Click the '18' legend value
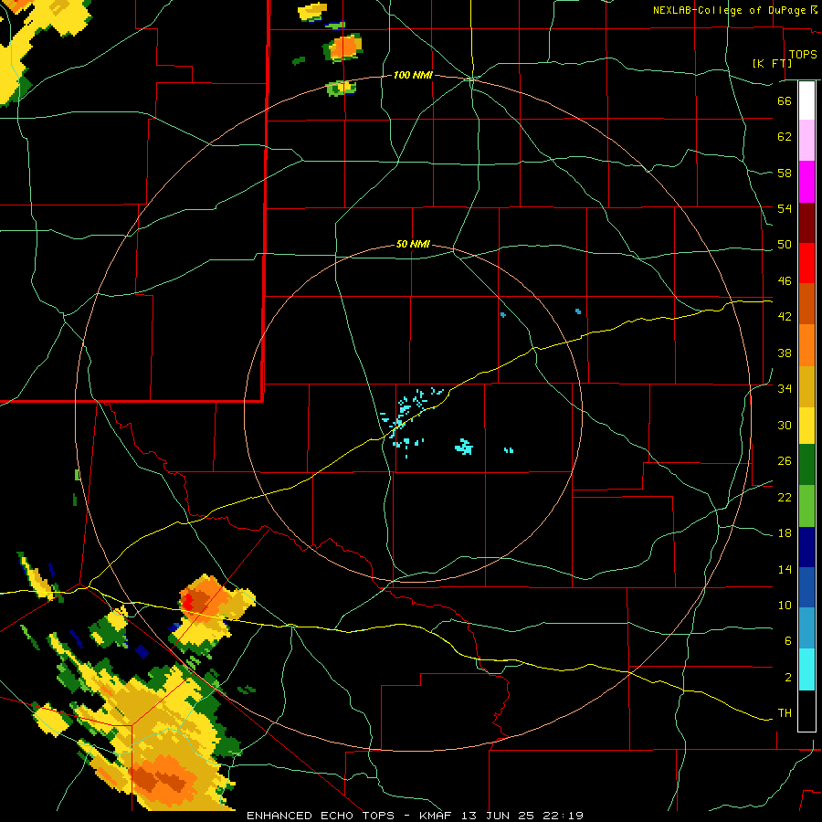The width and height of the screenshot is (822, 822). 785,533
